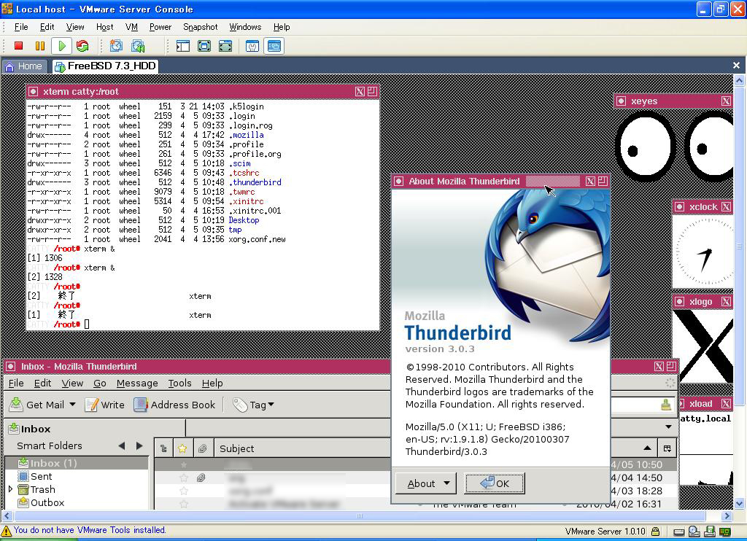Revert to snapshot using the green-arrows icon

138,46
